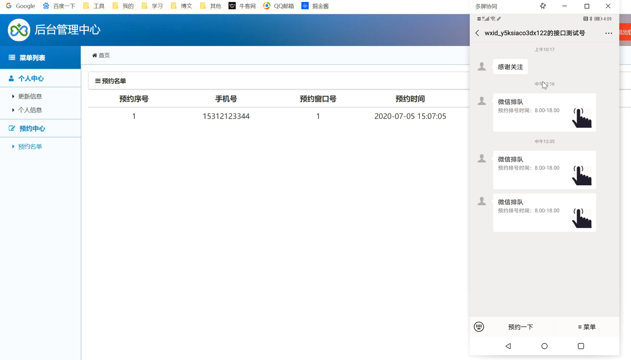Click the 多屏协同 window title
Viewport: 631px width, 360px height.
[486, 6]
